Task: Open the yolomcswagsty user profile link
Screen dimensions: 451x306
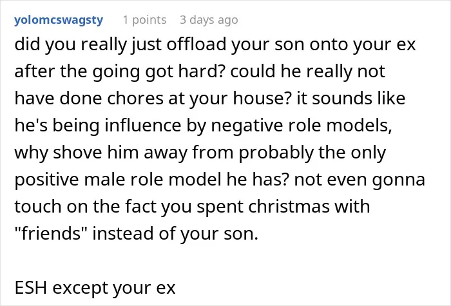Action: pyautogui.click(x=59, y=20)
